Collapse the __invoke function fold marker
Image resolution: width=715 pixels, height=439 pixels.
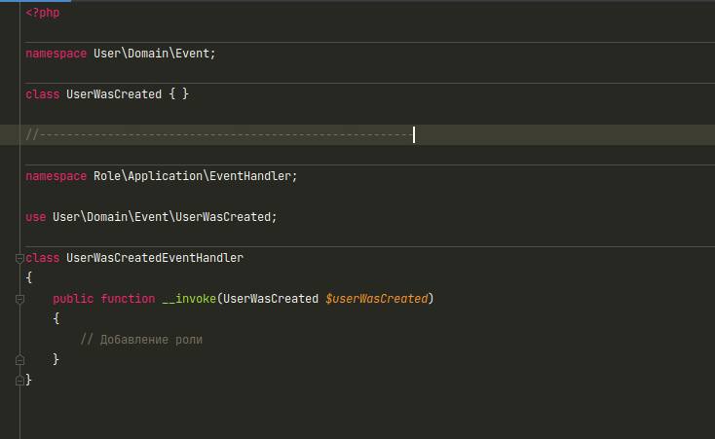click(19, 300)
